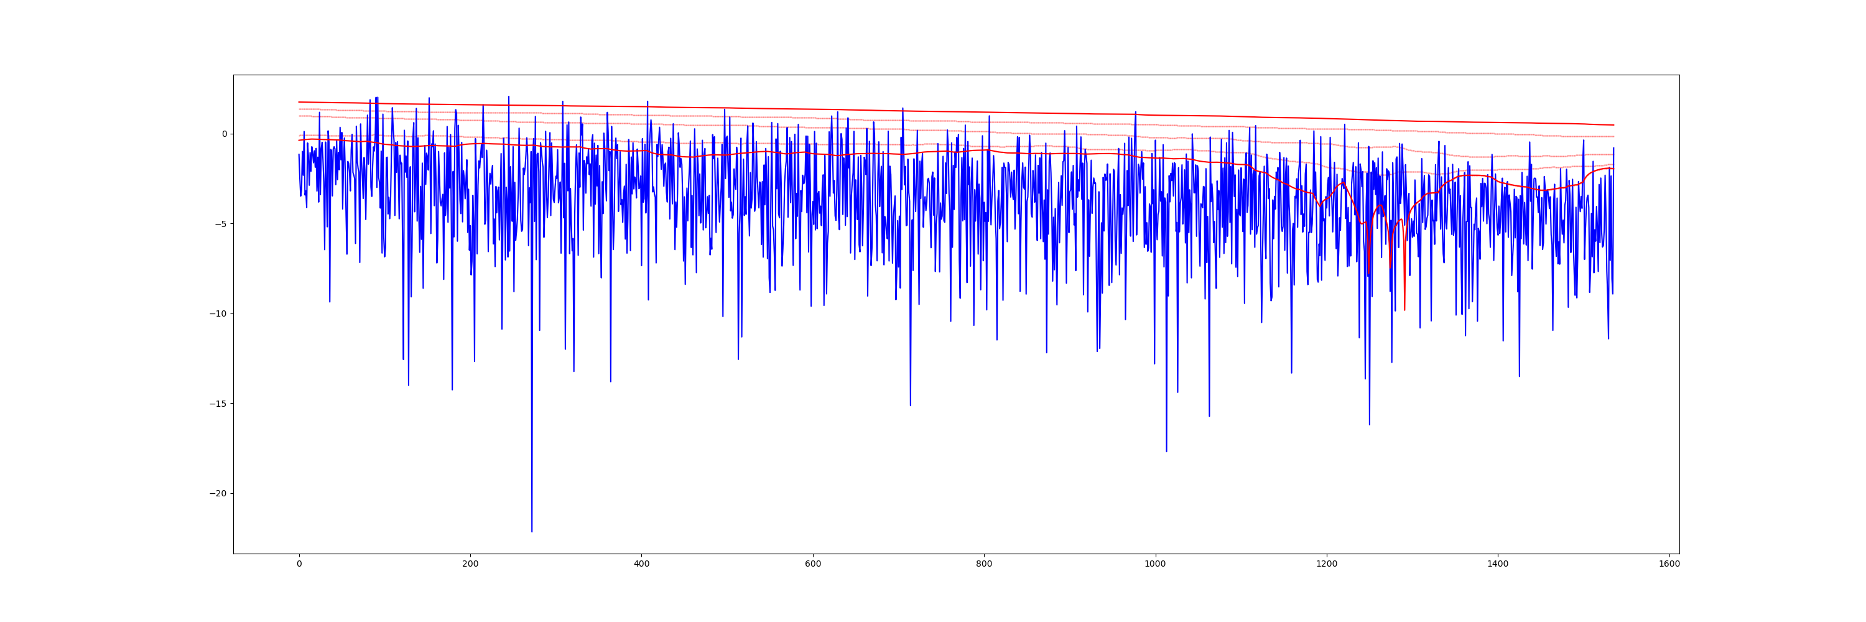
Task: Click the x-axis label 400
Action: pyautogui.click(x=641, y=564)
